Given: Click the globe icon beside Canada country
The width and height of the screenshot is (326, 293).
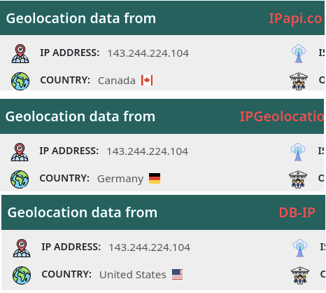Looking at the screenshot, I should tap(20, 81).
